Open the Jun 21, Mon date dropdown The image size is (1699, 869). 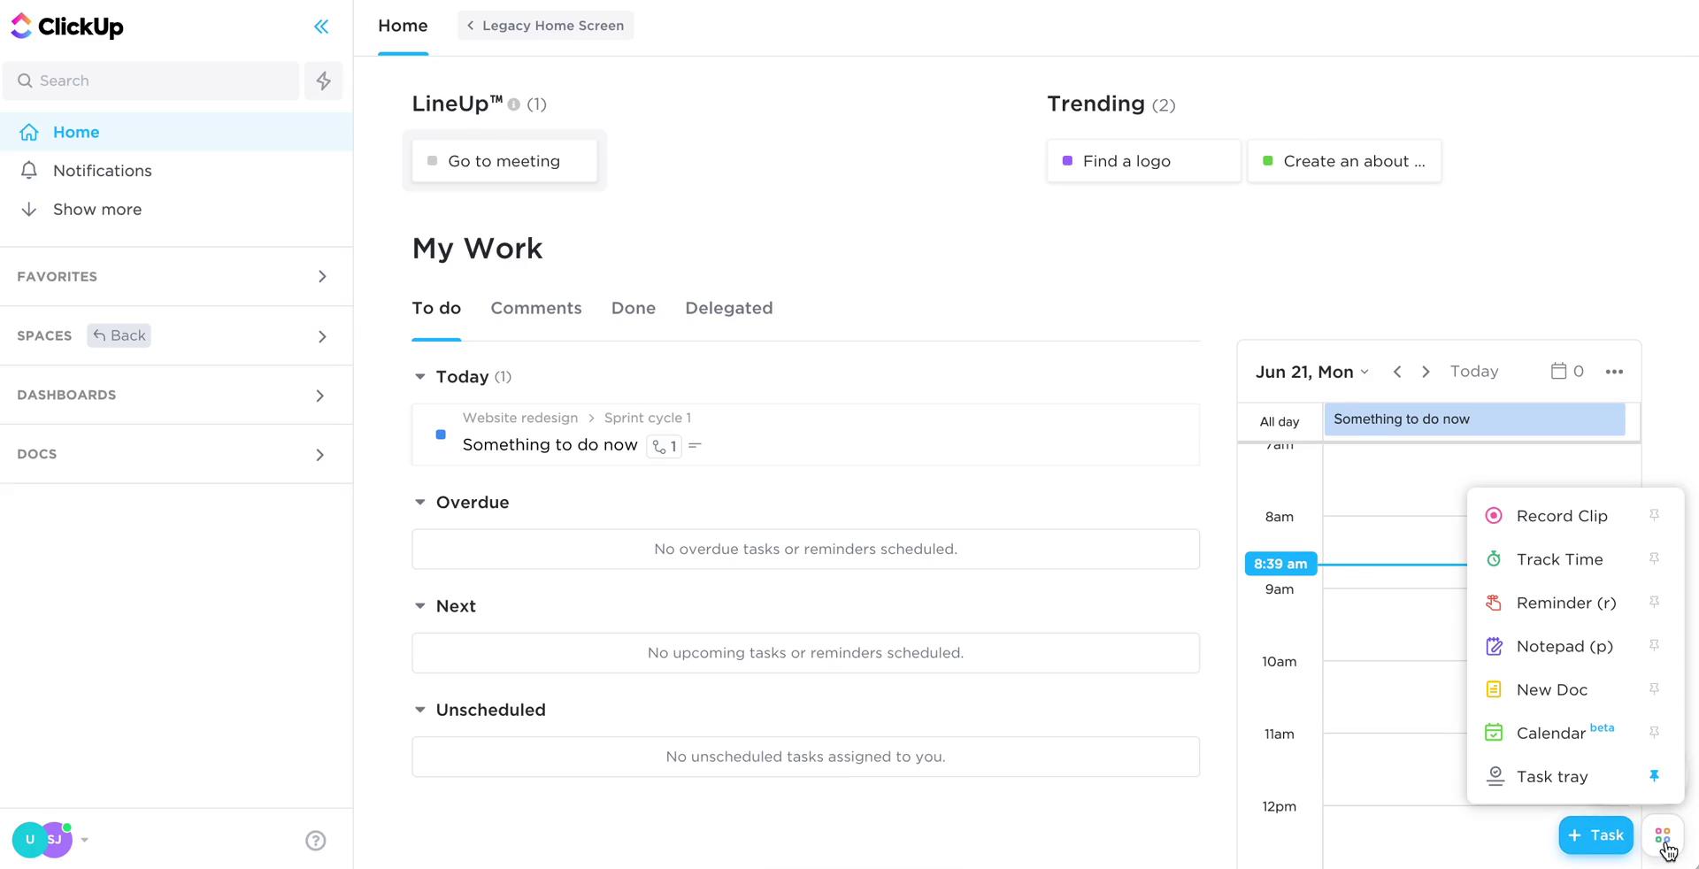click(x=1312, y=372)
